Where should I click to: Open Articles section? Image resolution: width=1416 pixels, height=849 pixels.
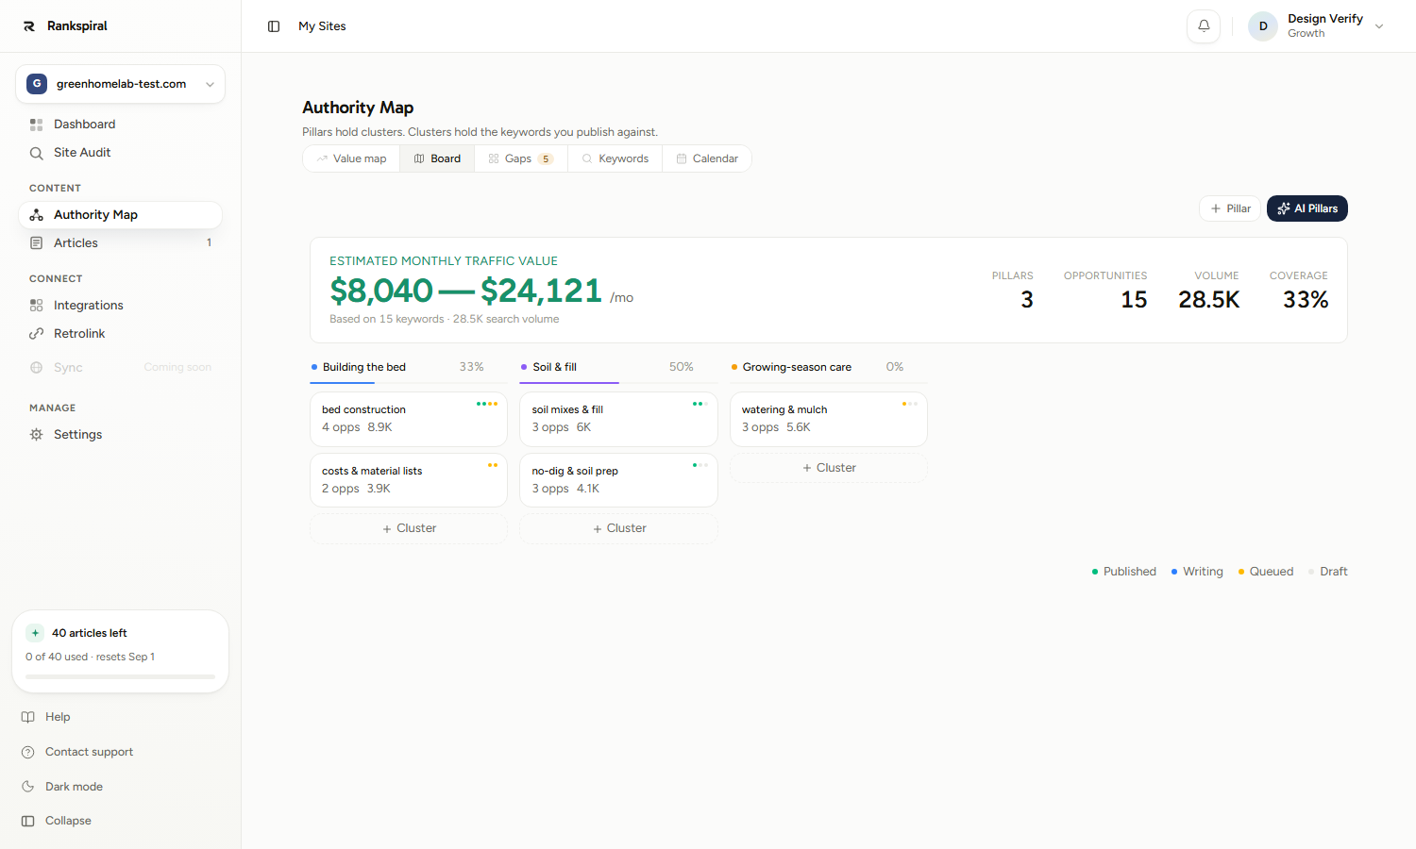point(120,243)
